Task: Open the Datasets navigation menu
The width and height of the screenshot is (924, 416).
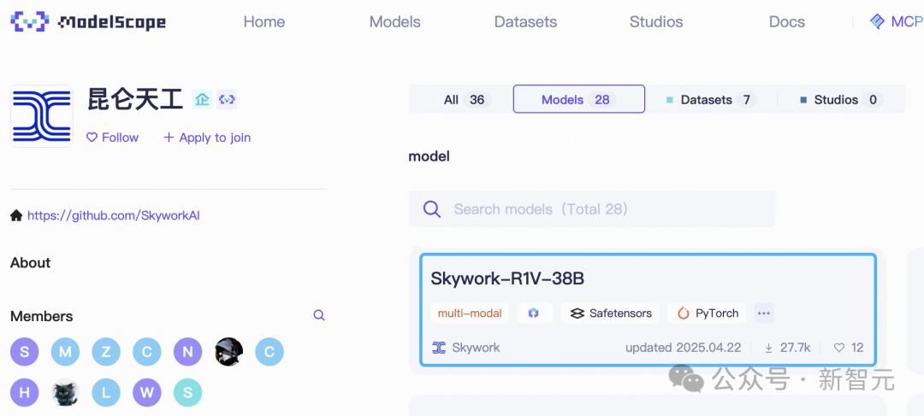Action: pyautogui.click(x=525, y=21)
